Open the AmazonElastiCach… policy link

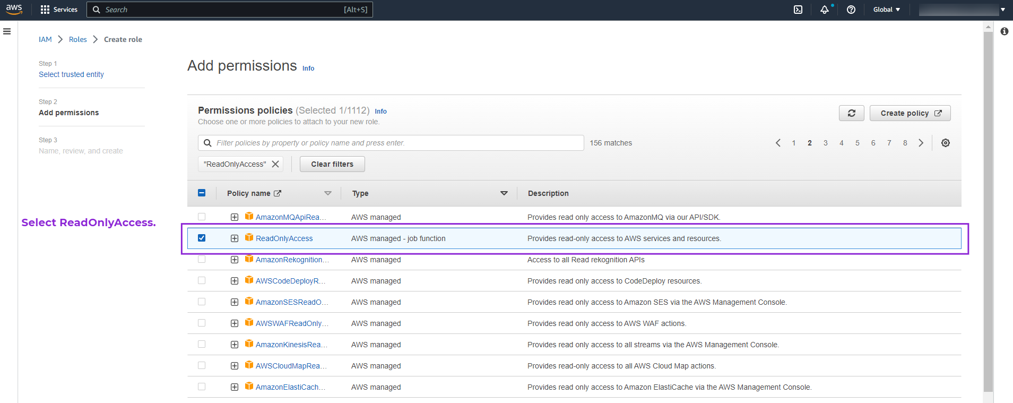point(291,387)
